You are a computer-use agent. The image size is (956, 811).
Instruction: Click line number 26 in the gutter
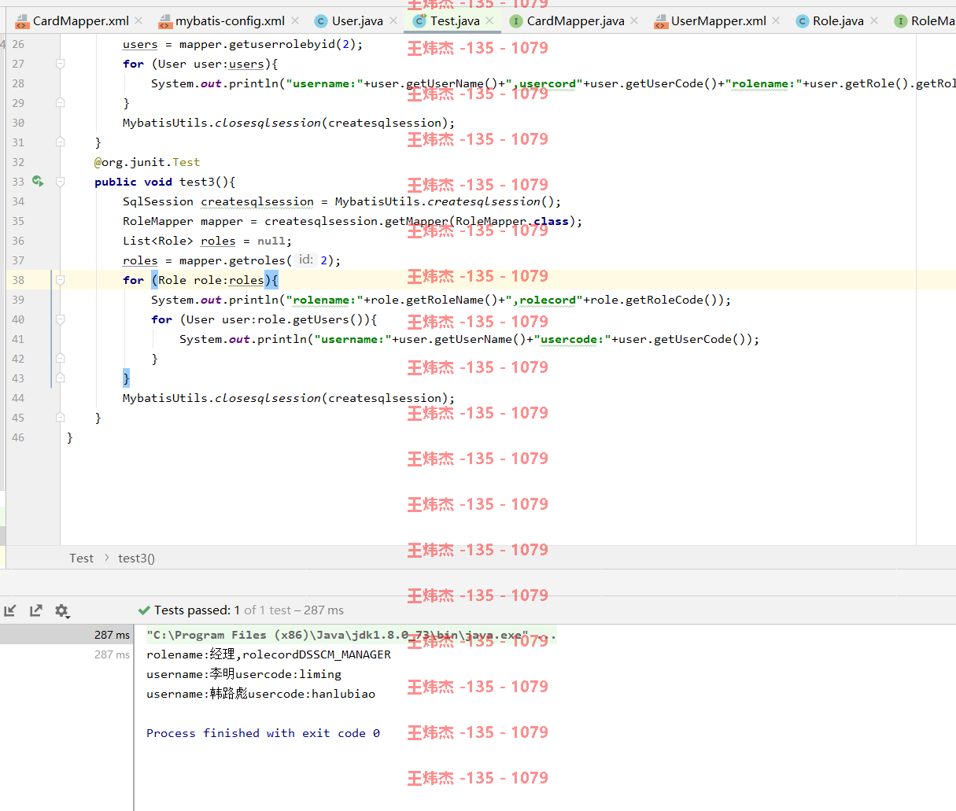(18, 44)
